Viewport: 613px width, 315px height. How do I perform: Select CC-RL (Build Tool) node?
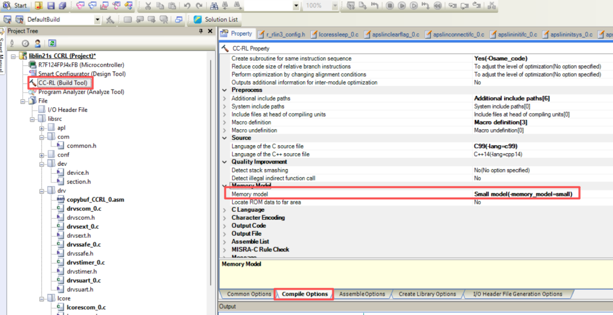coord(62,83)
